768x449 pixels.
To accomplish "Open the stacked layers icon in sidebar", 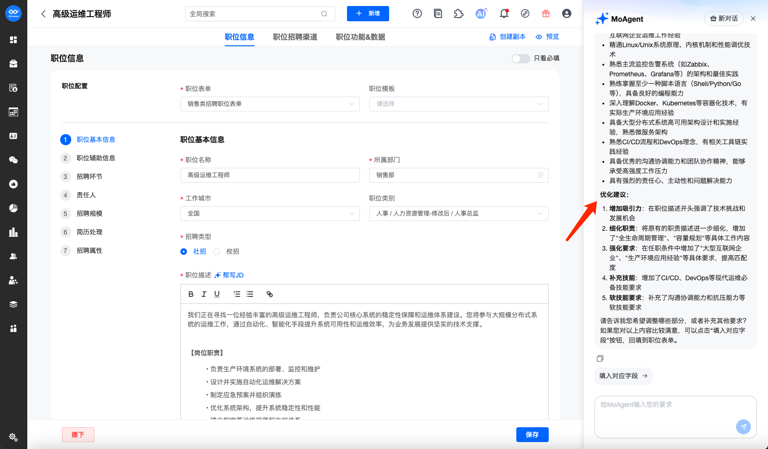I will pyautogui.click(x=13, y=304).
